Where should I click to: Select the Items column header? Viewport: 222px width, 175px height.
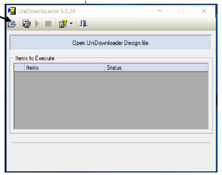tap(64, 67)
